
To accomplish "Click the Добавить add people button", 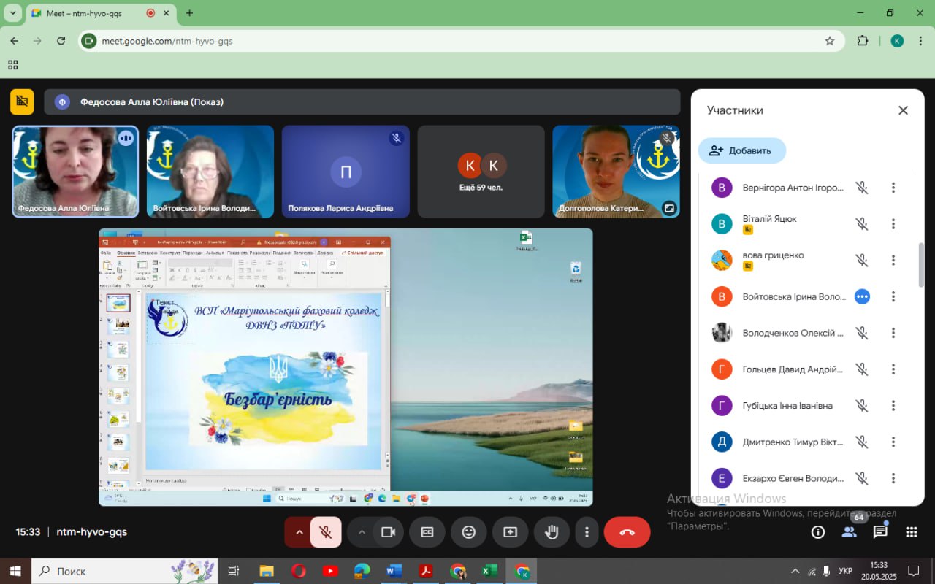I will pyautogui.click(x=741, y=150).
